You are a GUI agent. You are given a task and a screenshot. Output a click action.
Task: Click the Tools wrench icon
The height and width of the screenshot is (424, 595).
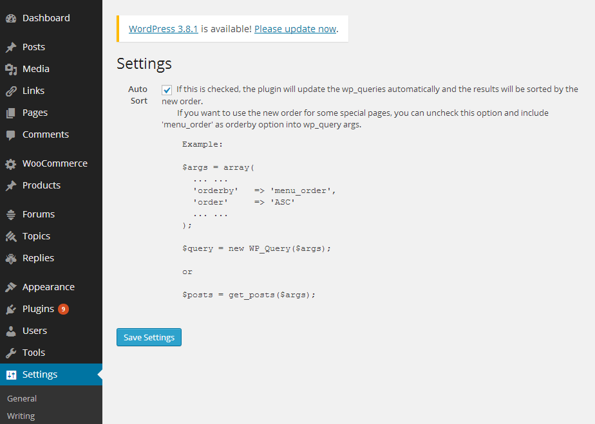(11, 353)
